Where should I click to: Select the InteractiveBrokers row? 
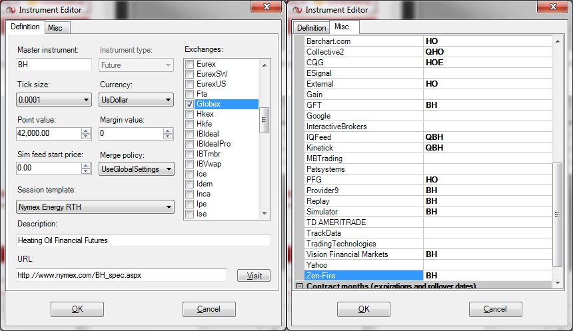pos(428,127)
